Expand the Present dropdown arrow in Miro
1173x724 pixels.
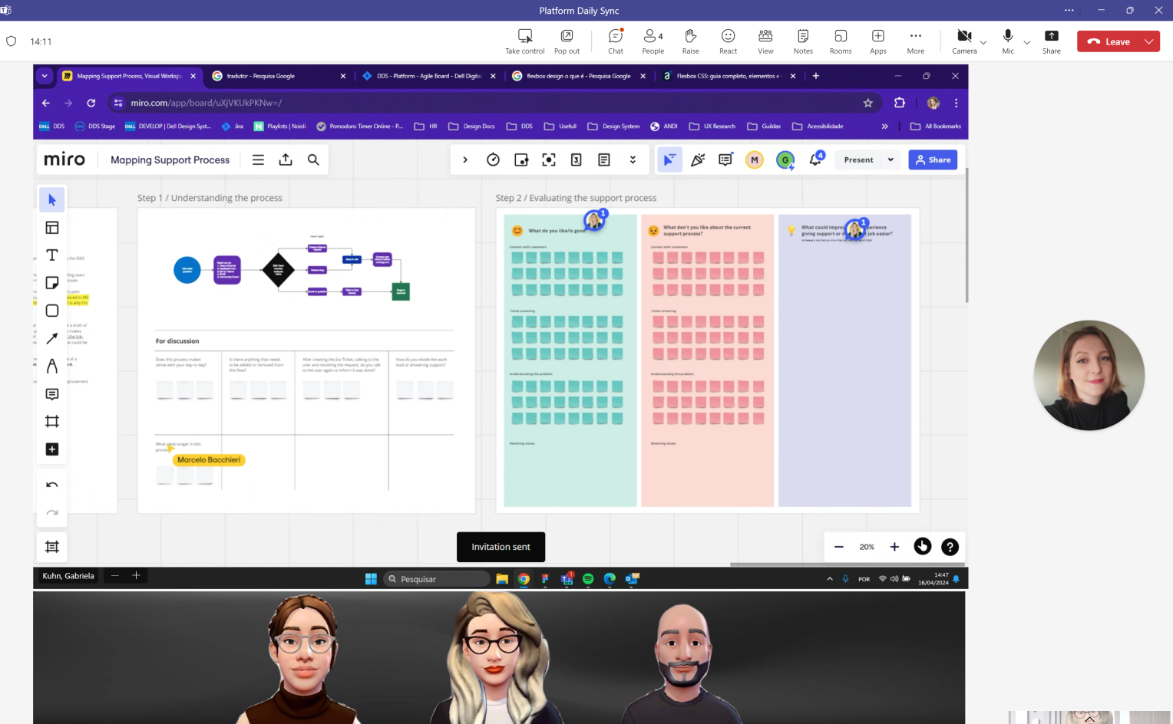(x=890, y=160)
